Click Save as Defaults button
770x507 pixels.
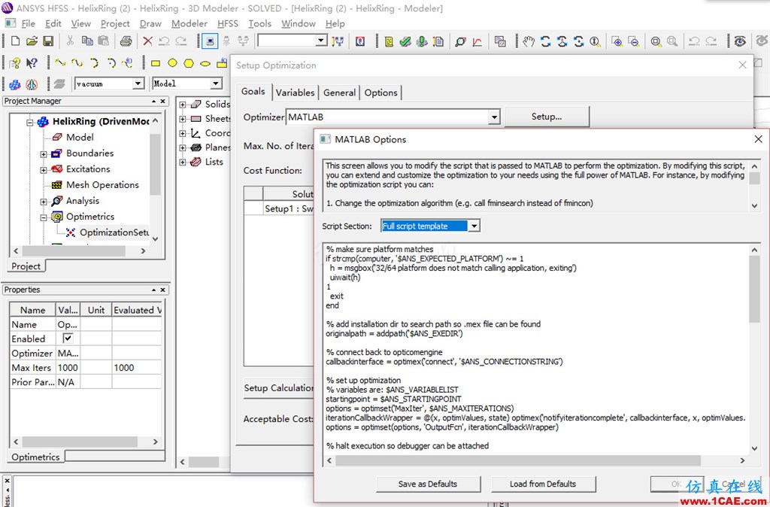click(428, 484)
